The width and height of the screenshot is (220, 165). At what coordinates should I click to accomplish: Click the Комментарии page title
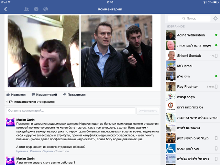point(110,9)
